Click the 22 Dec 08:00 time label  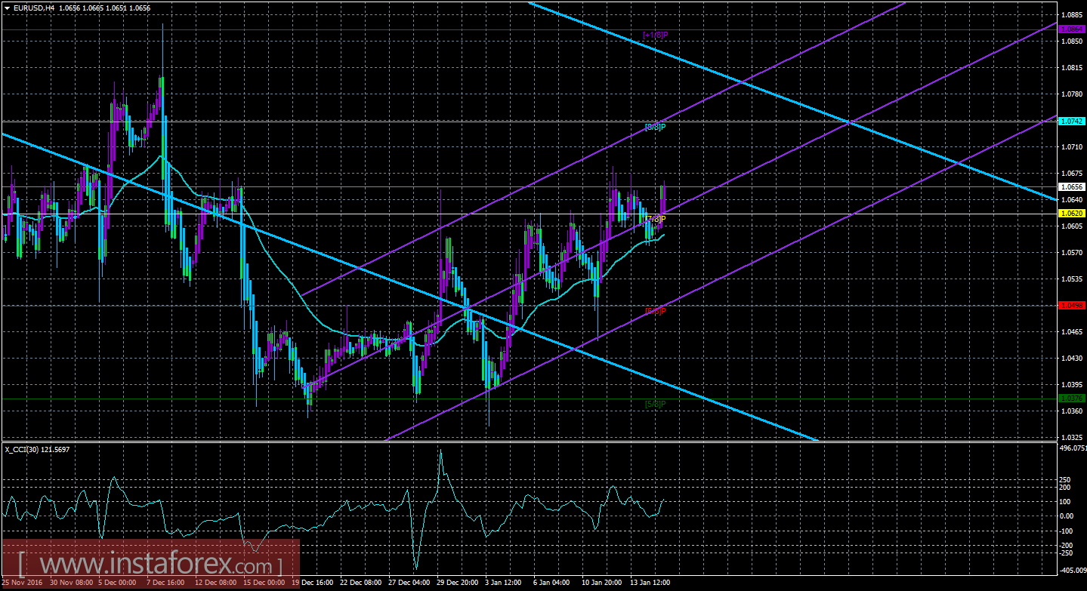[360, 583]
